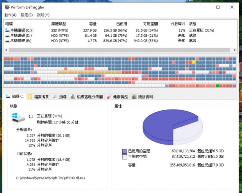Click the 已使用的空間 purple legend swatch

coord(124,151)
